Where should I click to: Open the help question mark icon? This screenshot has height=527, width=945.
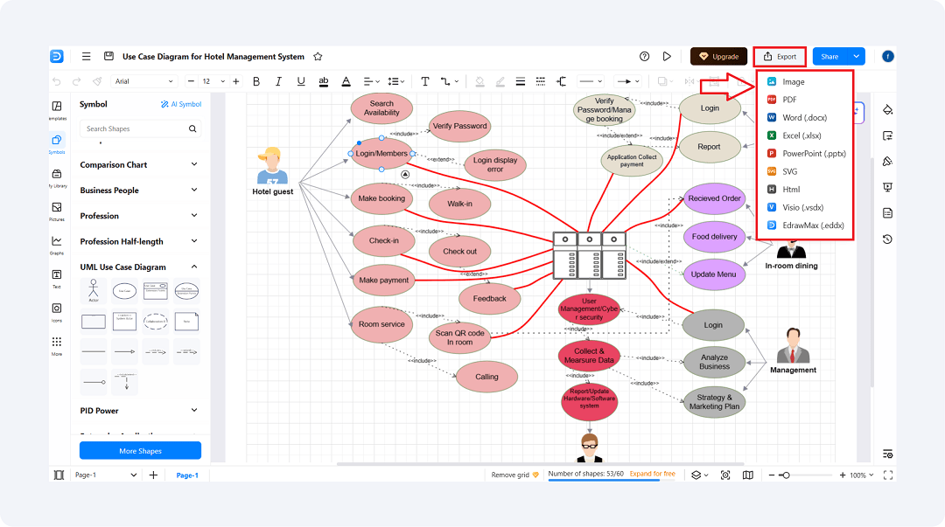(644, 56)
